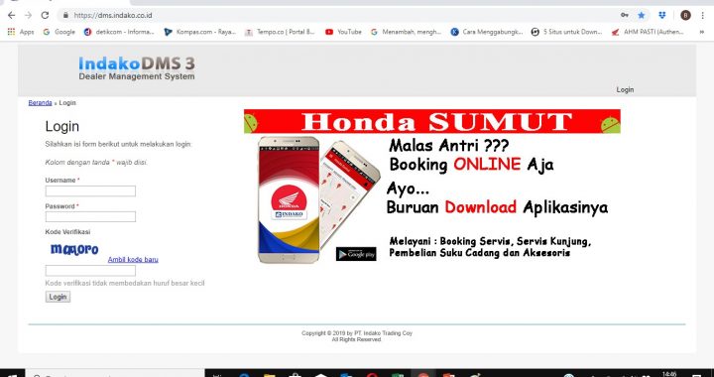Go back with the browser back arrow
The height and width of the screenshot is (377, 714).
coord(11,16)
